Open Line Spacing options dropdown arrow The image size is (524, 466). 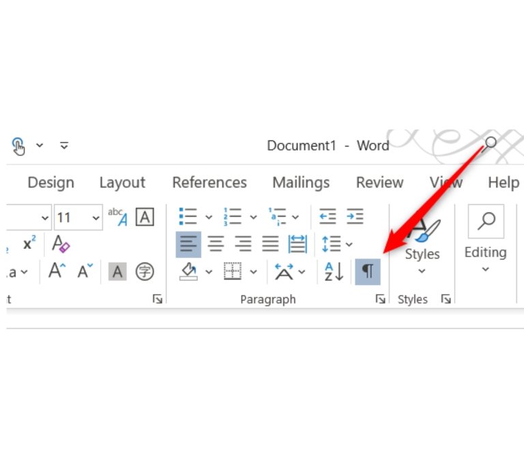(349, 244)
